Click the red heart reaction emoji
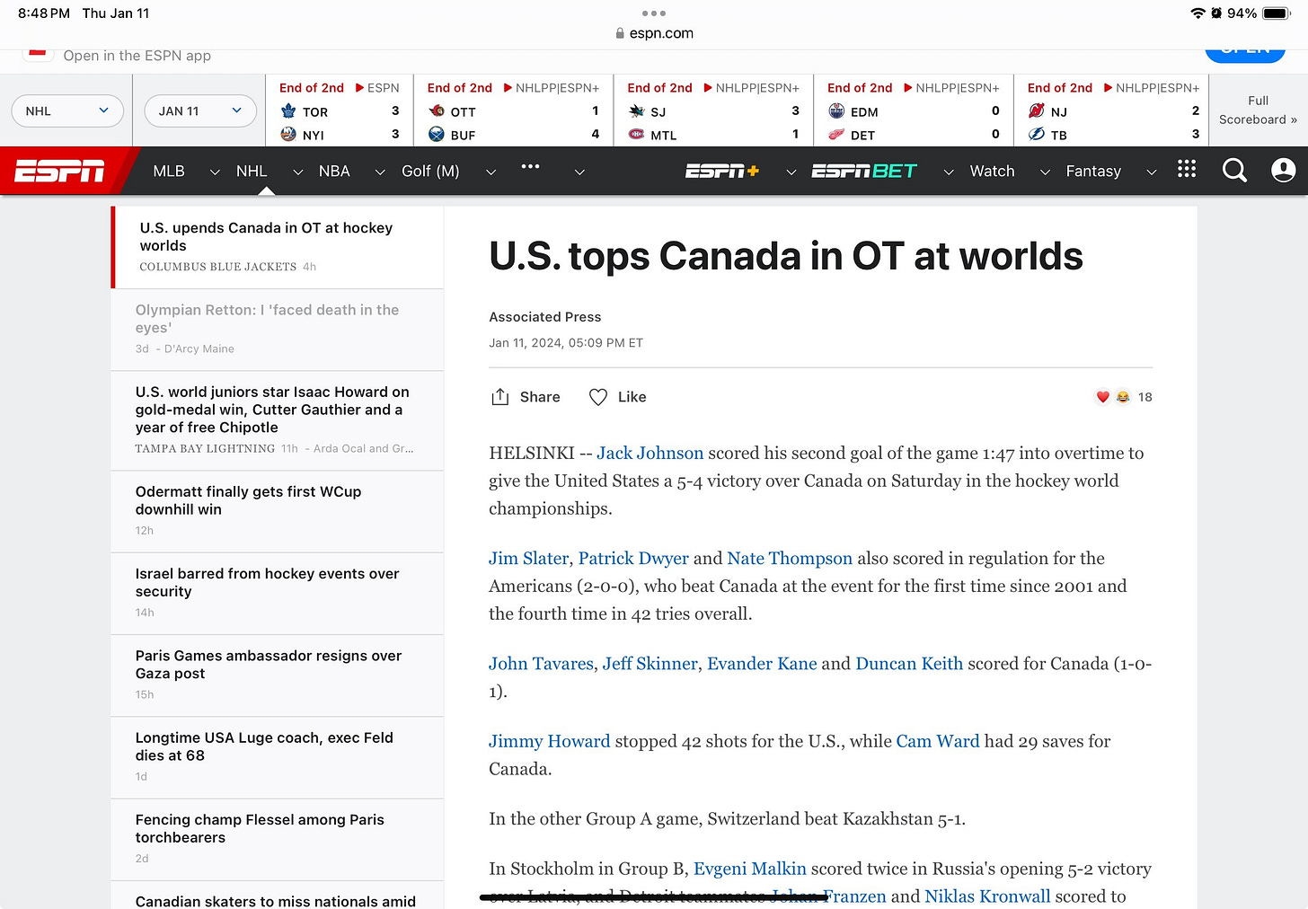Image resolution: width=1308 pixels, height=909 pixels. click(x=1103, y=397)
